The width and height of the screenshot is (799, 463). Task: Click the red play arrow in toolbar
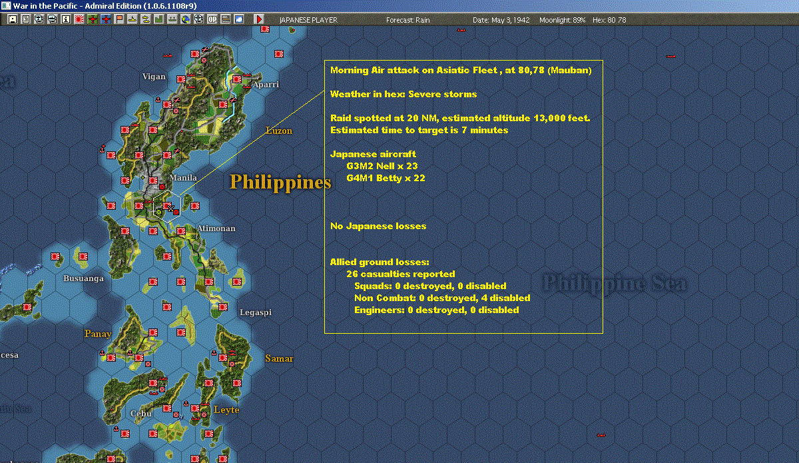pyautogui.click(x=259, y=19)
